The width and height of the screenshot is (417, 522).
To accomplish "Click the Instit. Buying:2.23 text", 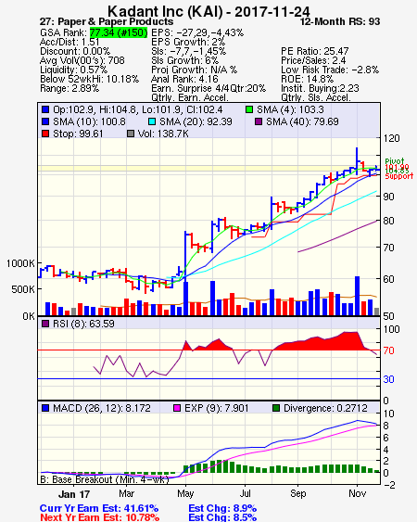I will (x=320, y=89).
